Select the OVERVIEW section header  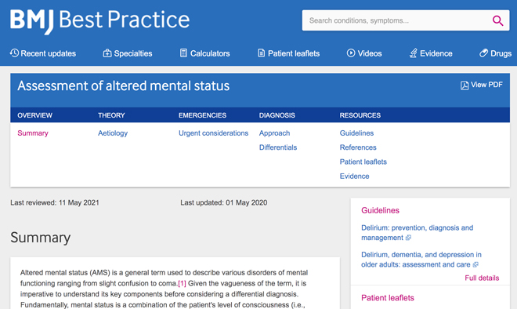34,115
